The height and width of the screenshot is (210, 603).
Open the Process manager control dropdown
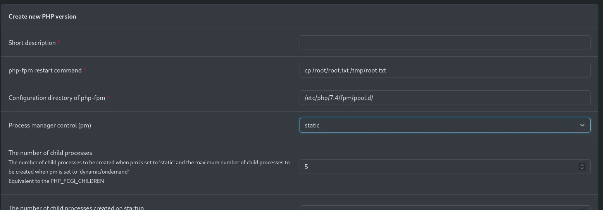(x=445, y=125)
